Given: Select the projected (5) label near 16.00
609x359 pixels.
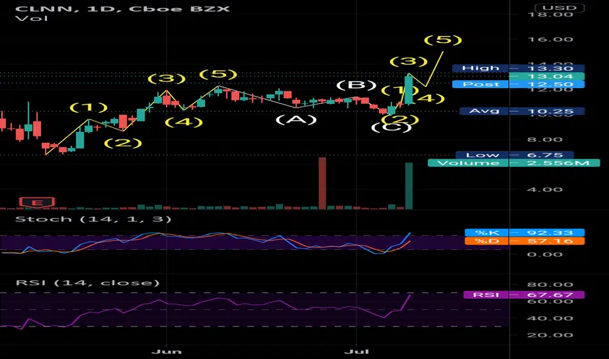Looking at the screenshot, I should coord(443,40).
